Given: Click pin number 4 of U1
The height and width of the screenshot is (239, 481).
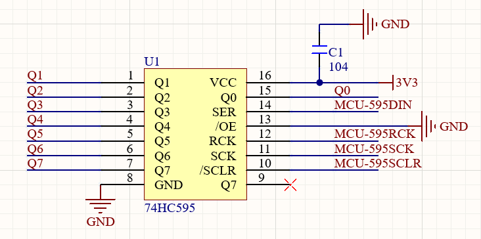Looking at the screenshot, I should (x=129, y=119).
